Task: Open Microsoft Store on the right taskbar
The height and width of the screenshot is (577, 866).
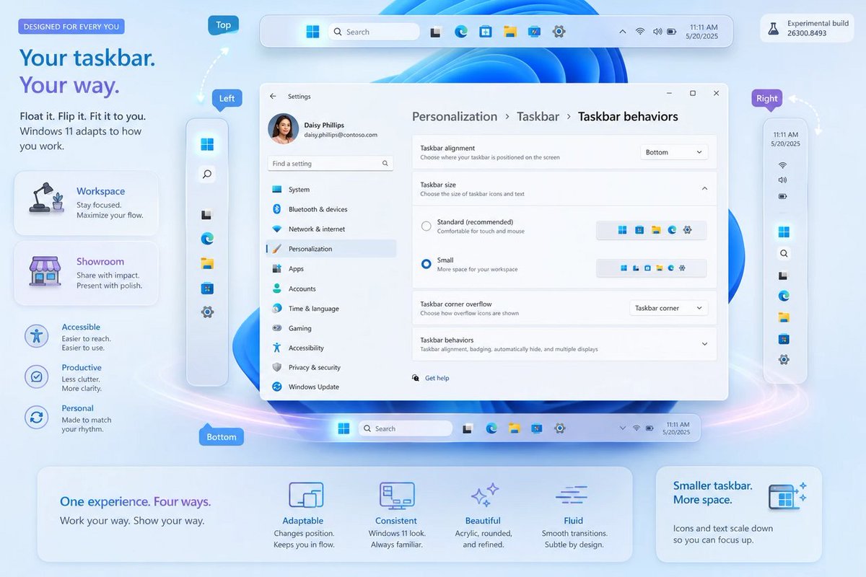Action: click(x=784, y=338)
